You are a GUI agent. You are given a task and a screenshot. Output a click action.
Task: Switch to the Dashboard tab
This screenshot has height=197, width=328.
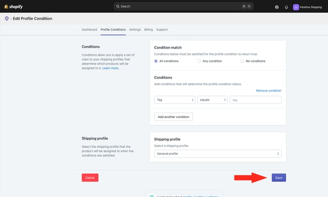[x=89, y=29]
